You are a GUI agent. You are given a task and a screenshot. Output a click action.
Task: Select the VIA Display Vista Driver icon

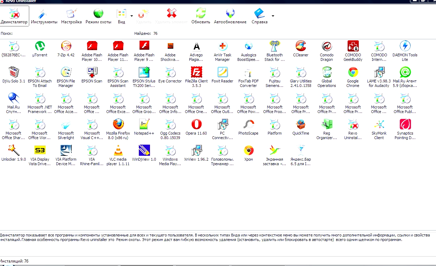[x=40, y=150]
